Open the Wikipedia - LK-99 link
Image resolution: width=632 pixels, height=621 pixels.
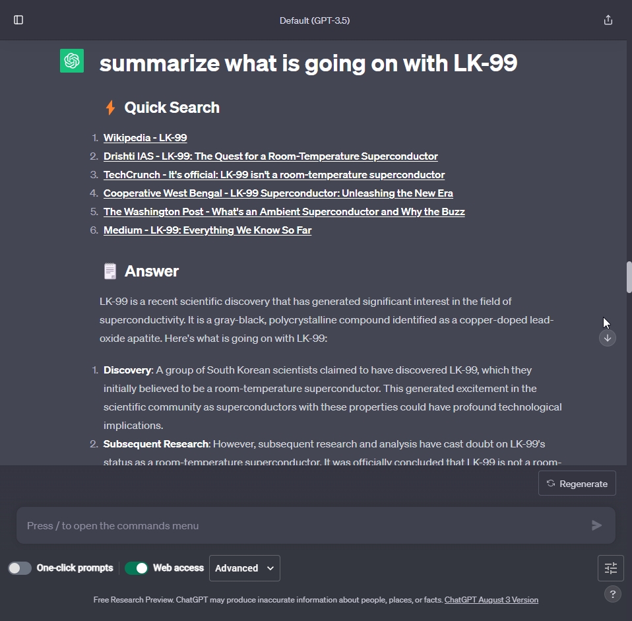click(145, 138)
